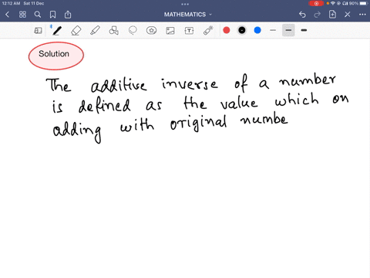Open the more options menu
The image size is (370, 278).
coord(362,15)
